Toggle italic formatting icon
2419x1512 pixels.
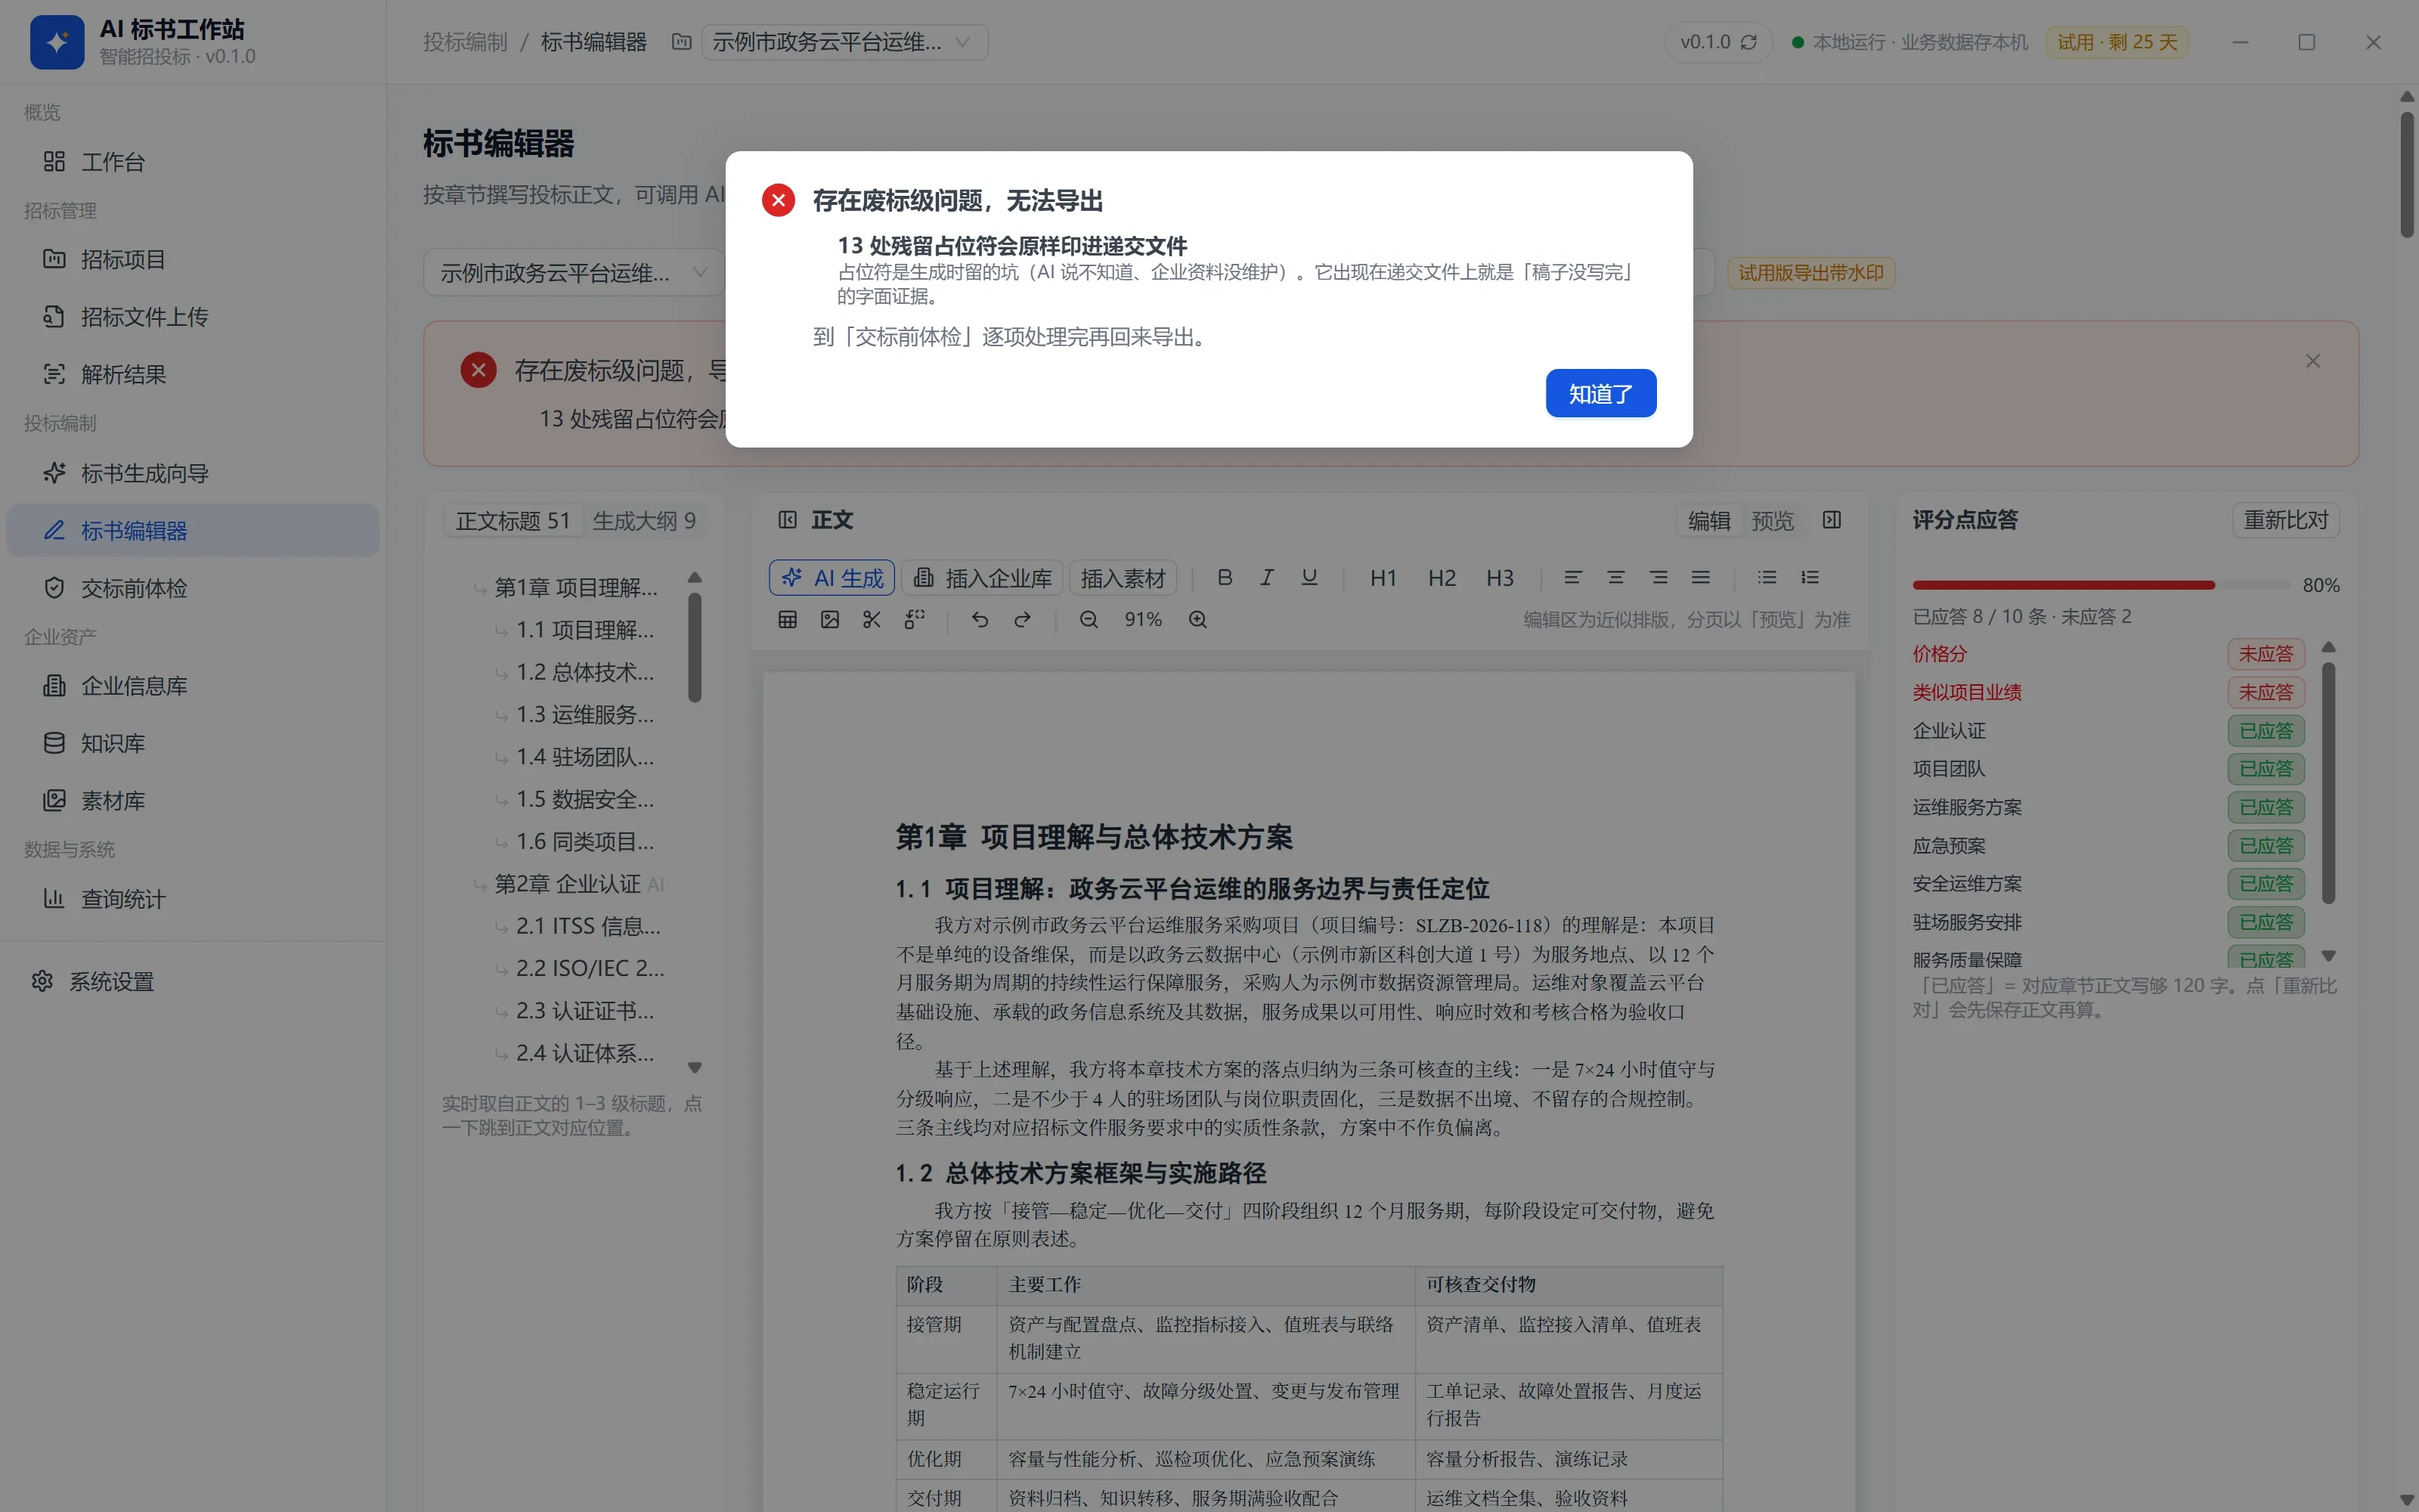coord(1266,577)
